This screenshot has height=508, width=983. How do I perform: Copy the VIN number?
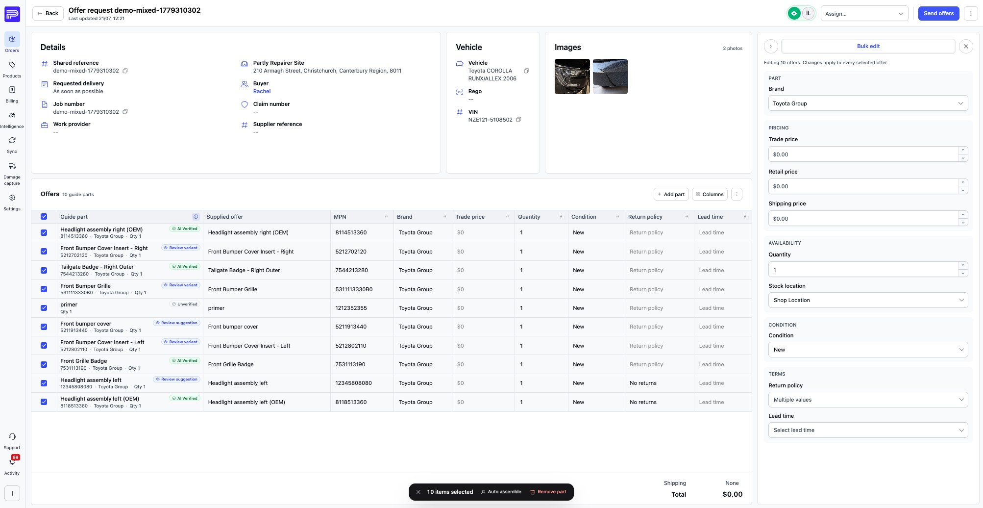(x=518, y=120)
